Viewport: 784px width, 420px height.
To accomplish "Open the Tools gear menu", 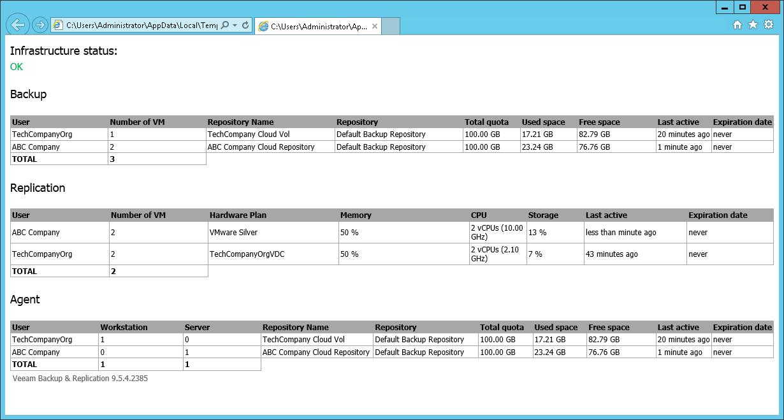I will click(769, 25).
